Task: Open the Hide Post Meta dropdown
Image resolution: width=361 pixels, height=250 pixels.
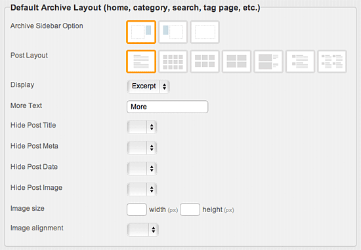Action: click(142, 148)
